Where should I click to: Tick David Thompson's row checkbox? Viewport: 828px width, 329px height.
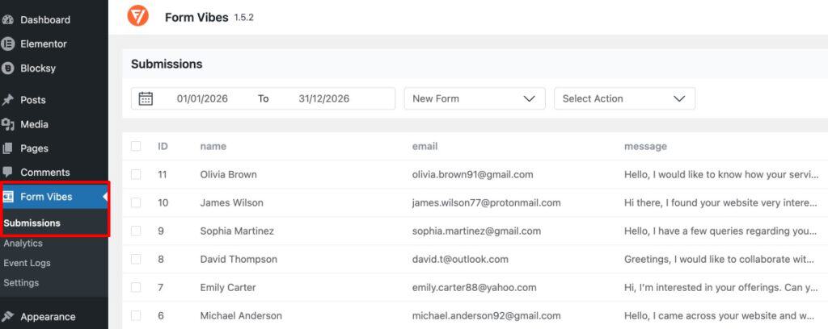(136, 259)
